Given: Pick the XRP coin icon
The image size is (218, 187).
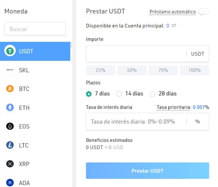Looking at the screenshot, I should pos(10,164).
